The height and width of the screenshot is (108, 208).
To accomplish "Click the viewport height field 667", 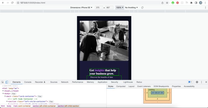I will 109,8.
